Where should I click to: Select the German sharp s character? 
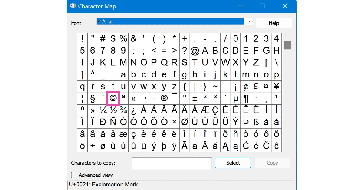click(x=256, y=122)
